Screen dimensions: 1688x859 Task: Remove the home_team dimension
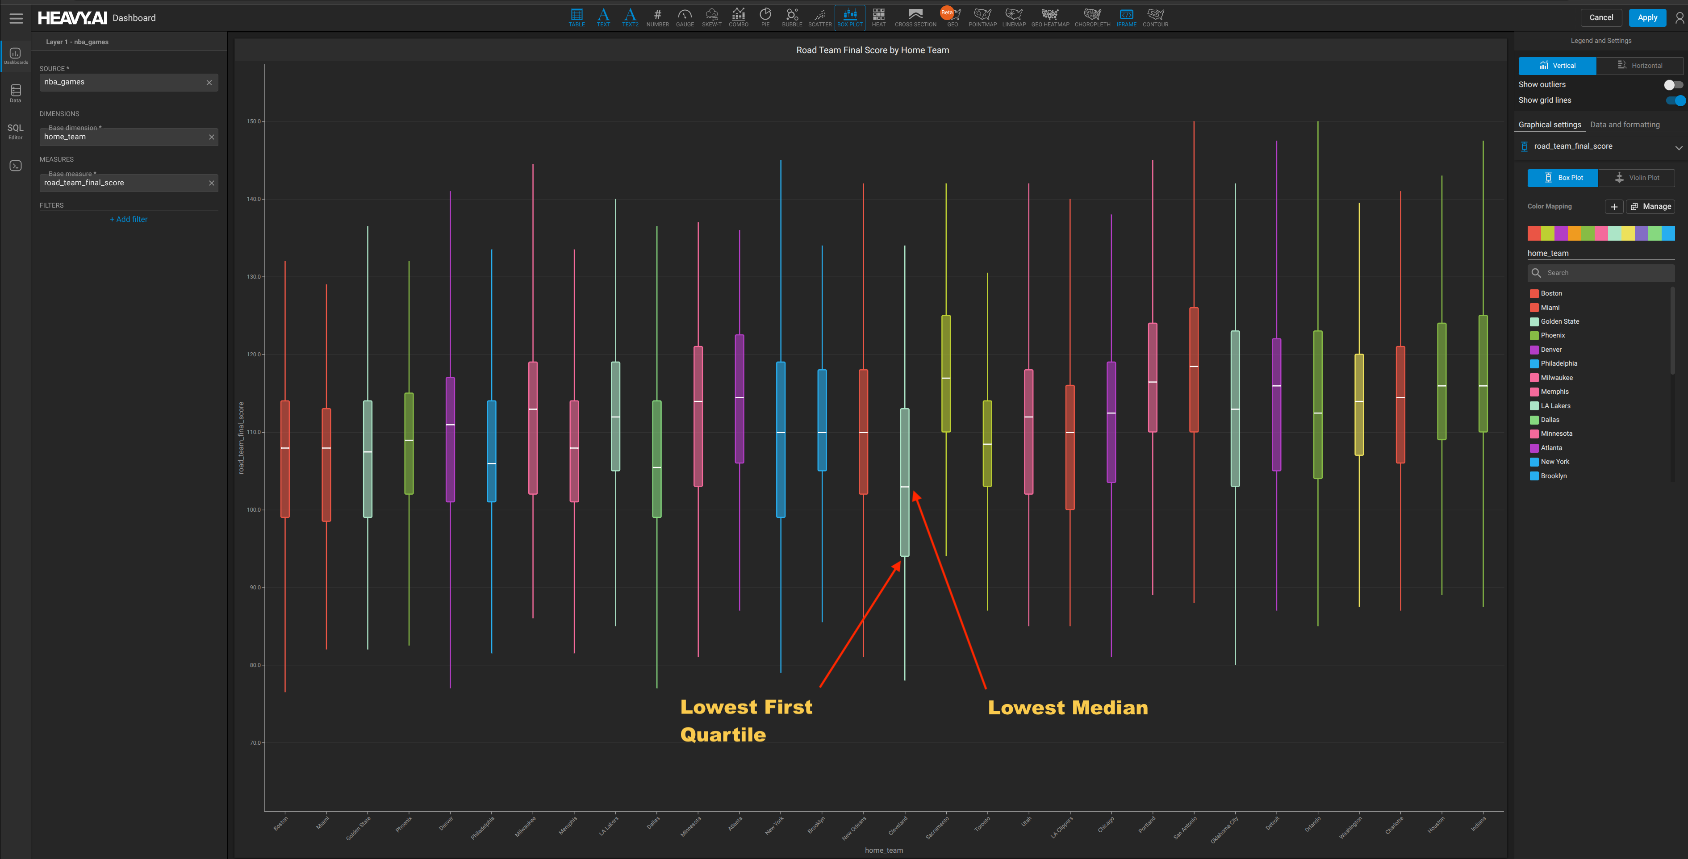pyautogui.click(x=211, y=137)
